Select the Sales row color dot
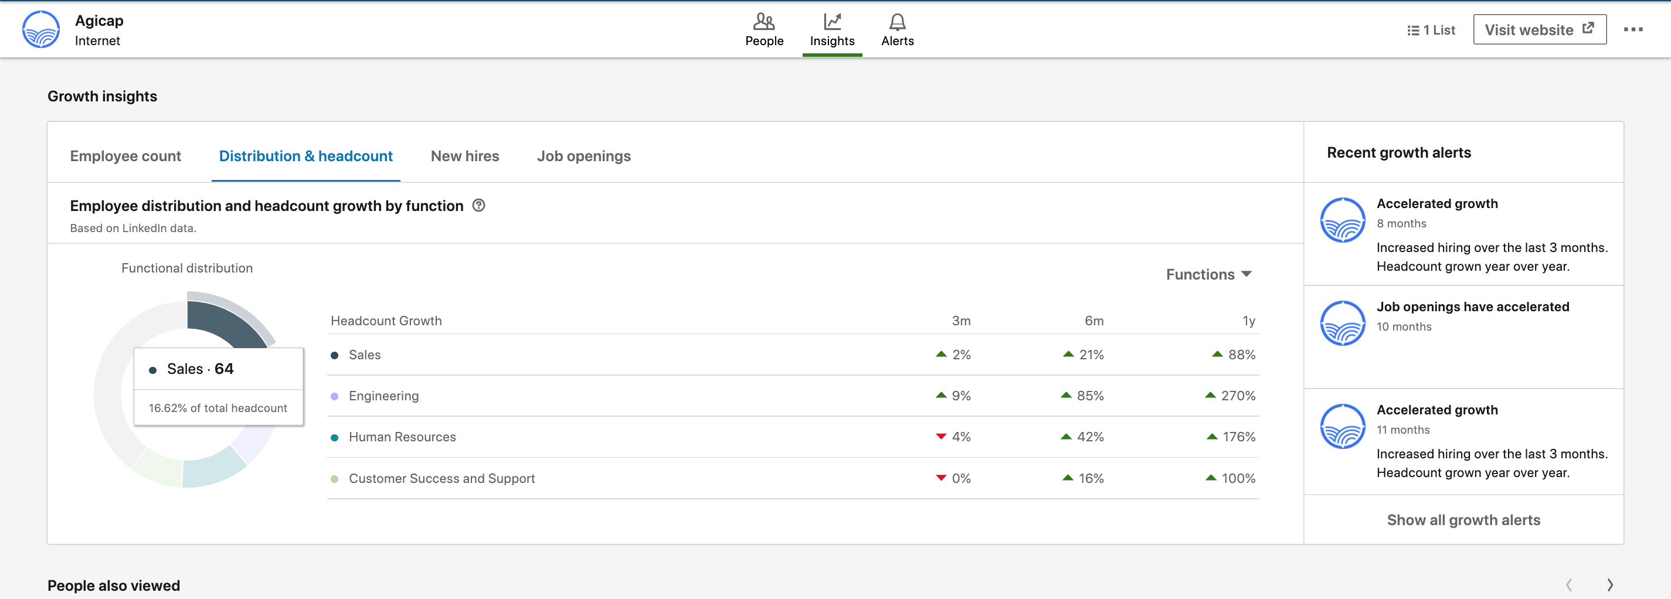This screenshot has width=1671, height=599. [x=335, y=355]
